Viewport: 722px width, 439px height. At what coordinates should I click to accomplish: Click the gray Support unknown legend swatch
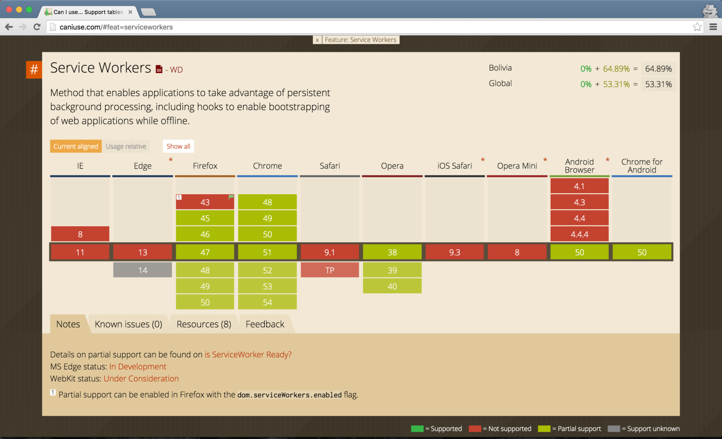(x=614, y=429)
